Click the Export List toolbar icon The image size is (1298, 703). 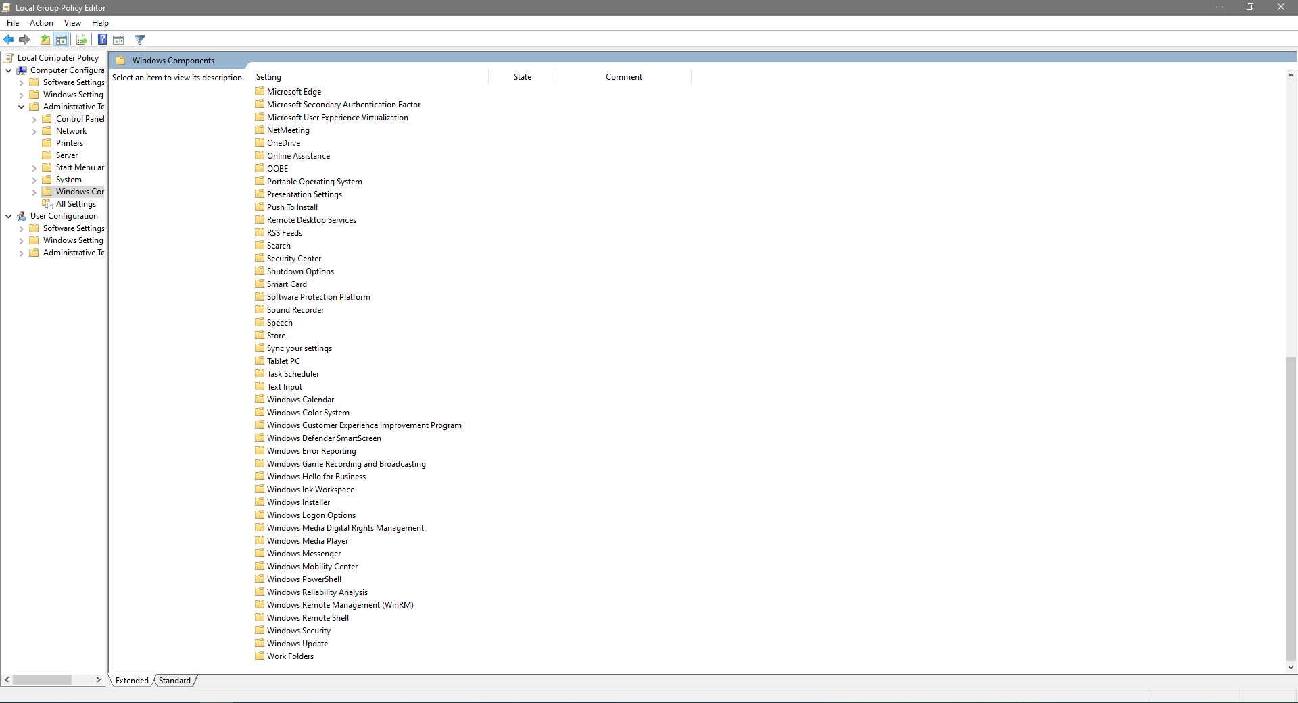(82, 40)
